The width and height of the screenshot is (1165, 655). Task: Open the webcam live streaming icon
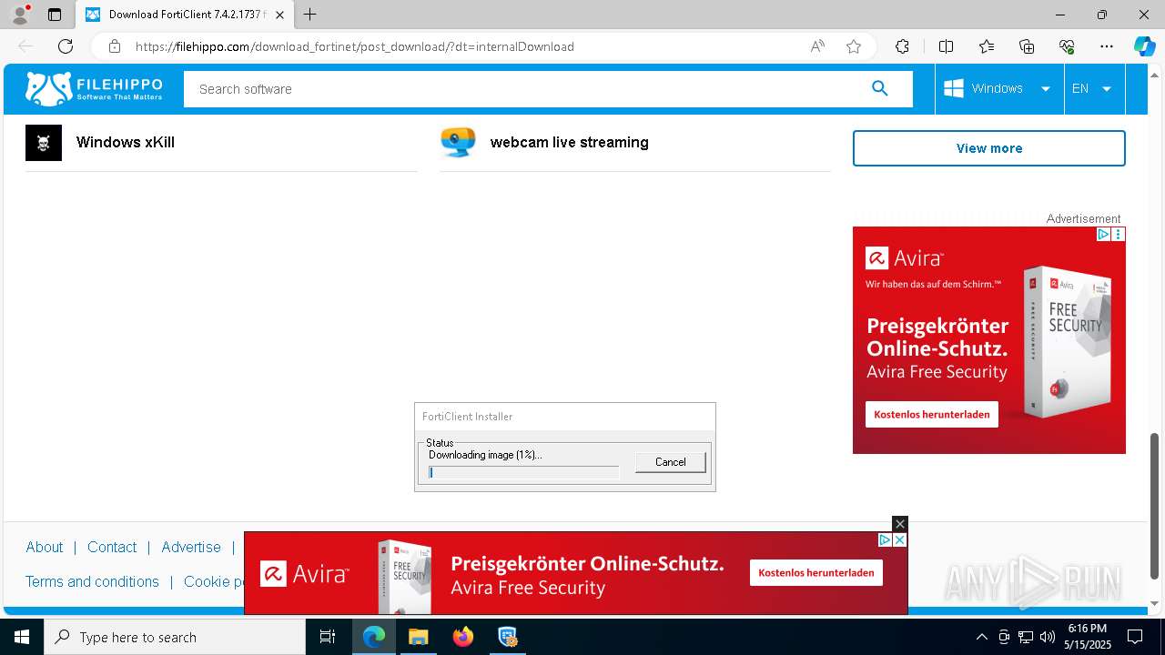click(458, 143)
